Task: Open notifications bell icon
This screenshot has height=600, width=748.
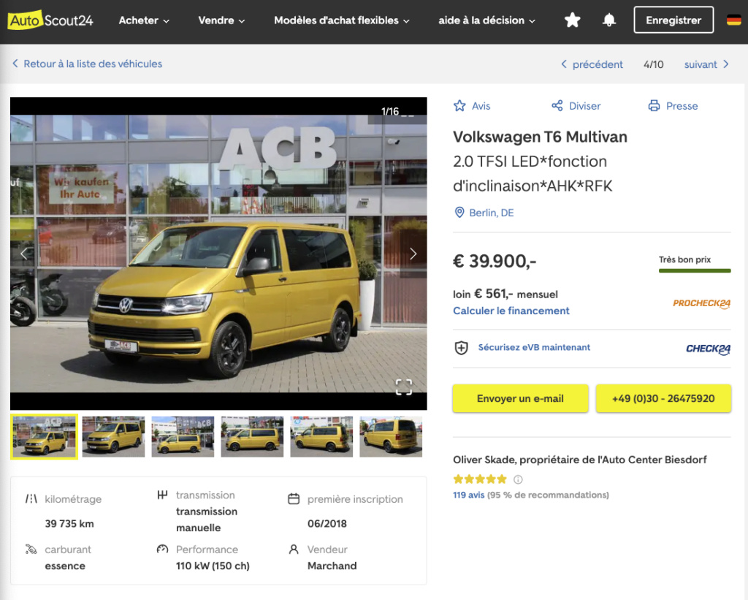Action: (x=608, y=20)
